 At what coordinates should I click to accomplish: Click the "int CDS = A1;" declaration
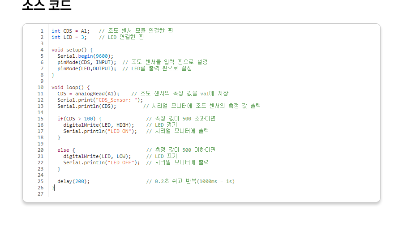point(70,31)
